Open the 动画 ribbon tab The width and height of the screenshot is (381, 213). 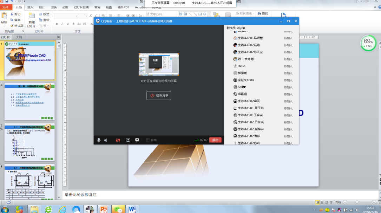[65, 7]
